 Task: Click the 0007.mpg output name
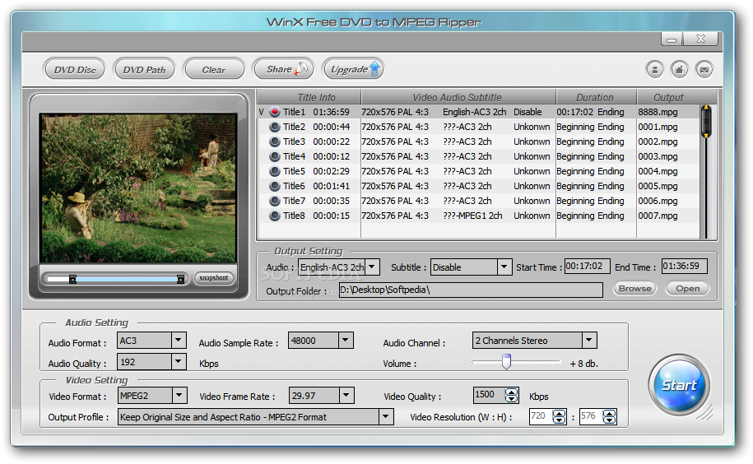(658, 216)
